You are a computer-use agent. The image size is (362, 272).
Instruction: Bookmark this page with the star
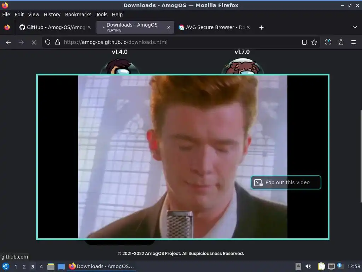point(314,42)
